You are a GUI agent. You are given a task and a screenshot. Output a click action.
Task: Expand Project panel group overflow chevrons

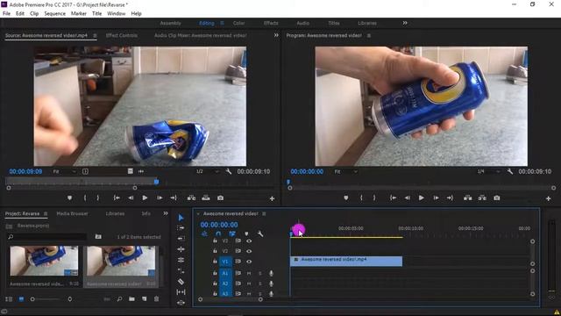coord(166,213)
